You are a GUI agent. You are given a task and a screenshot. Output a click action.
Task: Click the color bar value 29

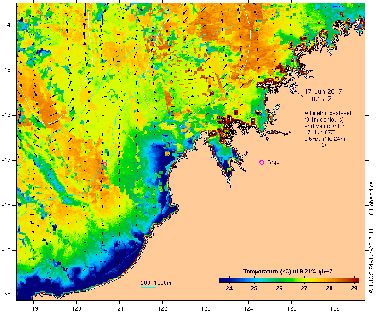tap(354, 288)
